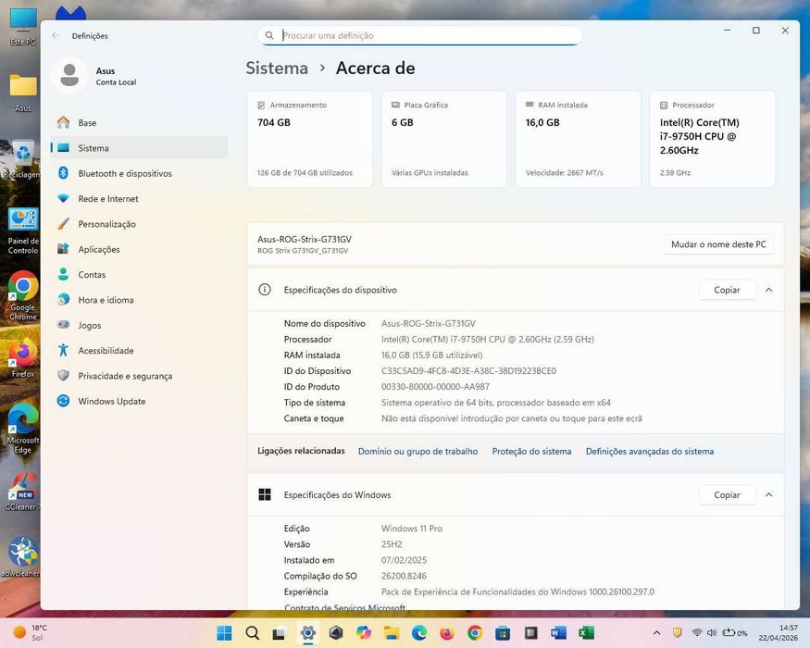The width and height of the screenshot is (810, 648).
Task: Copy the Especificações do dispositivo
Action: click(727, 290)
